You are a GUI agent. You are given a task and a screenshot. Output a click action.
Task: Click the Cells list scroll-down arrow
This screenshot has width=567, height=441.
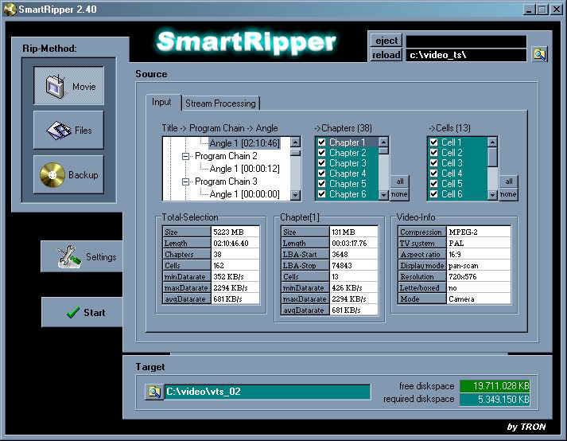click(x=492, y=195)
